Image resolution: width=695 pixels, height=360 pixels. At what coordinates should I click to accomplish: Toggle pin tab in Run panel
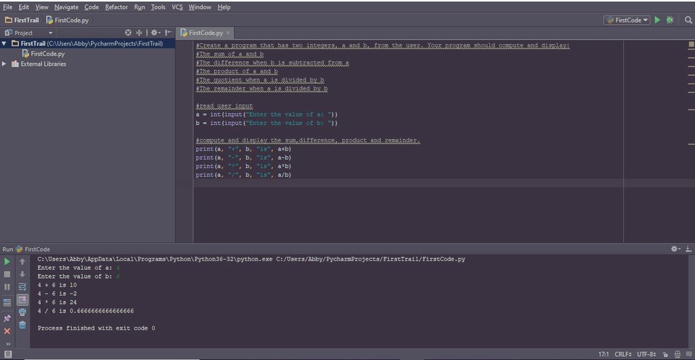pos(7,319)
